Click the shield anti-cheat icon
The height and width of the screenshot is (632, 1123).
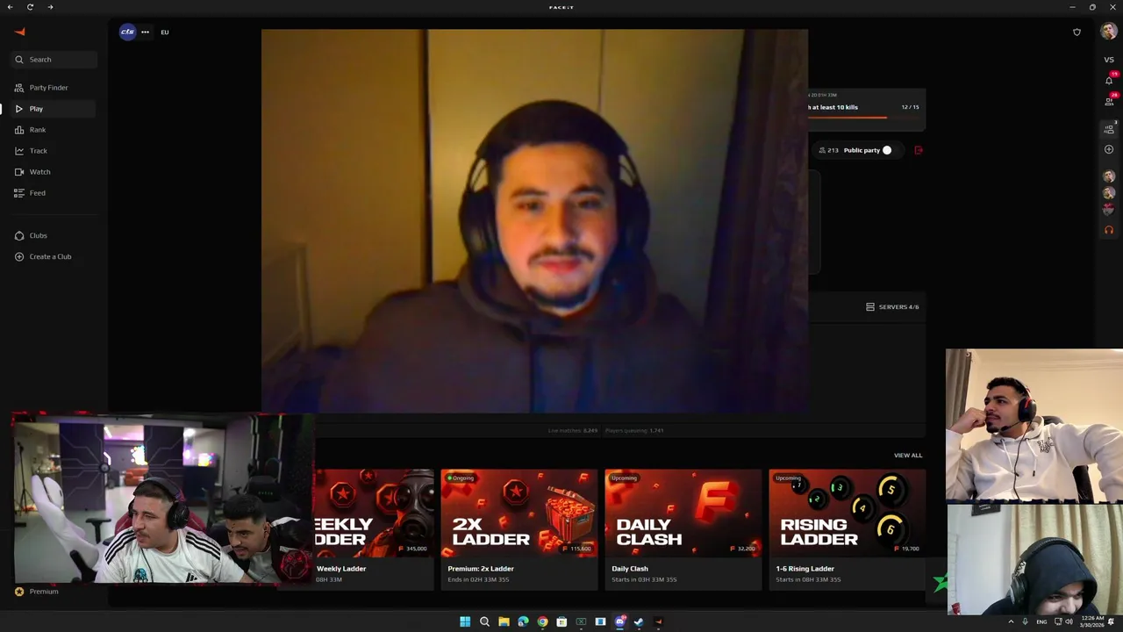(1077, 32)
